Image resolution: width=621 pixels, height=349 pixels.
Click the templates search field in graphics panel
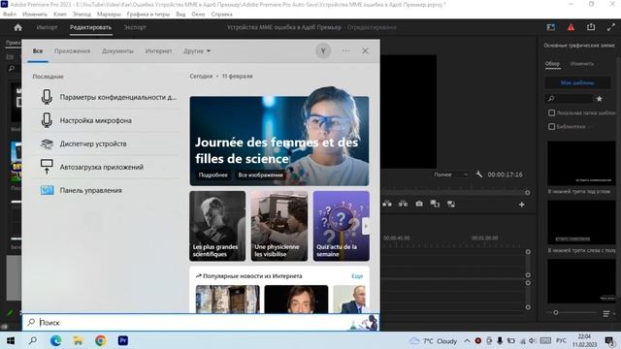[569, 99]
